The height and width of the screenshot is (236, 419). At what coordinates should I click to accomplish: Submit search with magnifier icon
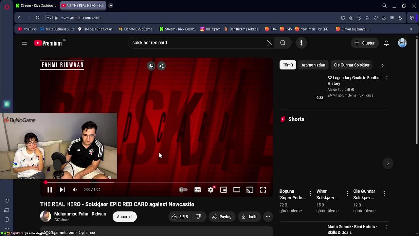[x=283, y=43]
